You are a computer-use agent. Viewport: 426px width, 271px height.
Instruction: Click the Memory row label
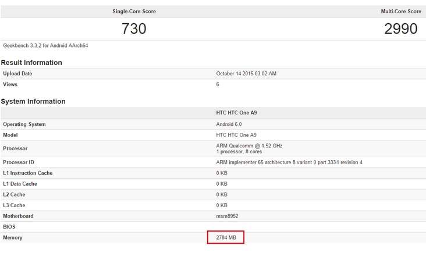(x=13, y=238)
